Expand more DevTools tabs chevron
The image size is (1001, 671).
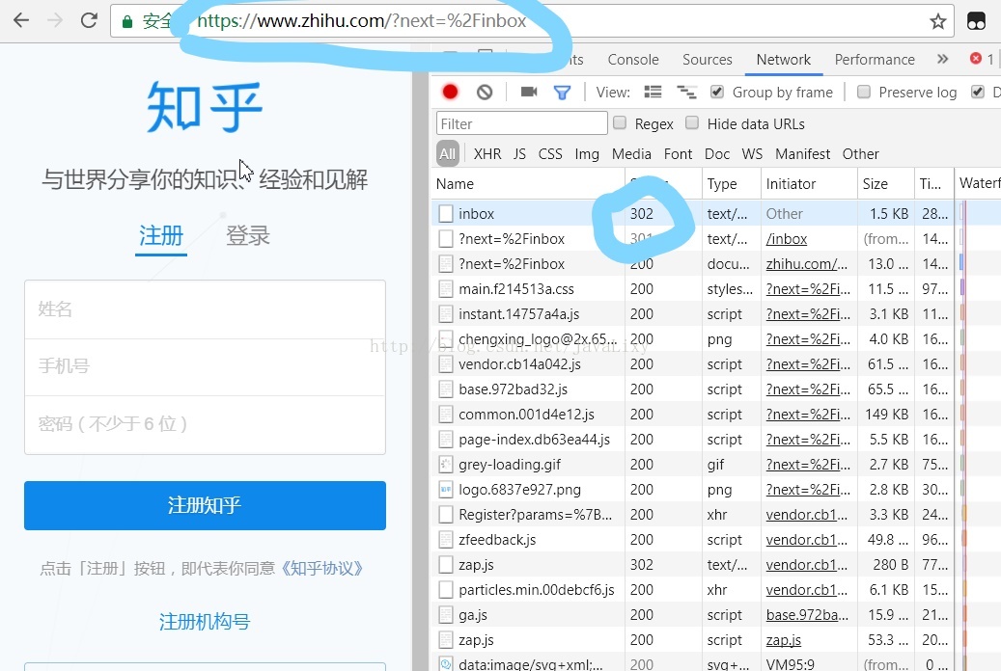click(942, 60)
